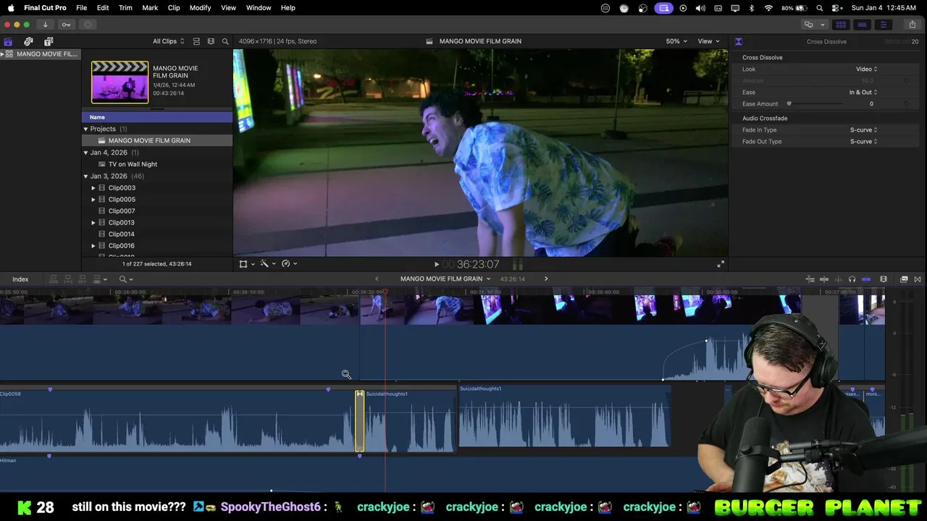The image size is (927, 521).
Task: Expand Clip0003 disclosure triangle
Action: 93,188
